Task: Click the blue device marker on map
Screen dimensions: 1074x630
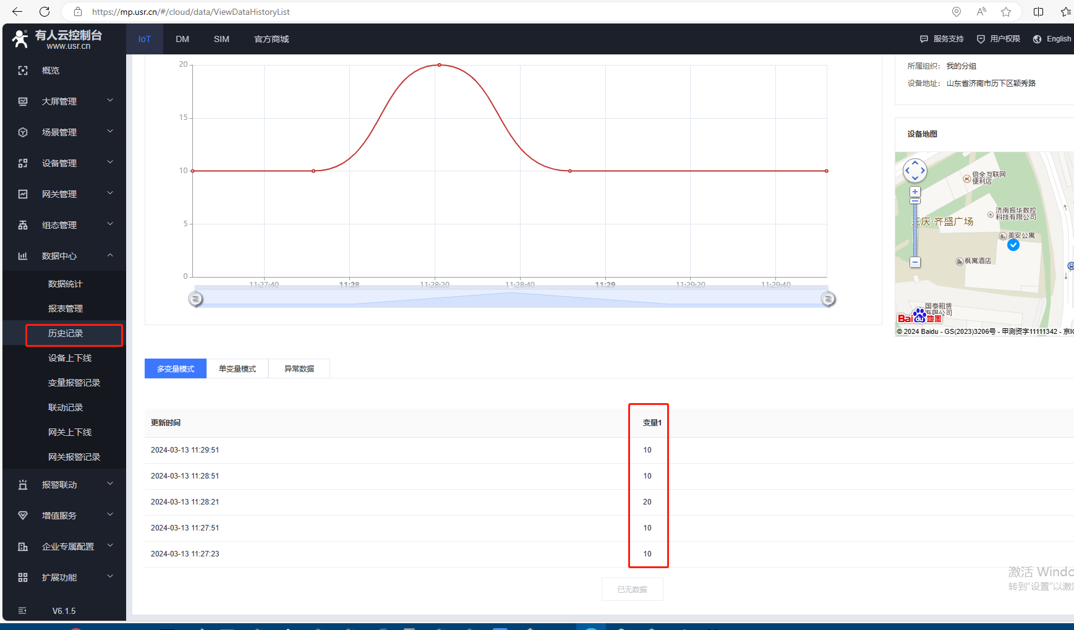Action: coord(1013,245)
